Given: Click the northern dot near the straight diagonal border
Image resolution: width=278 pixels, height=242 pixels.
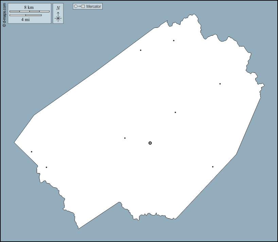Looking at the screenshot, I should click(x=141, y=50).
